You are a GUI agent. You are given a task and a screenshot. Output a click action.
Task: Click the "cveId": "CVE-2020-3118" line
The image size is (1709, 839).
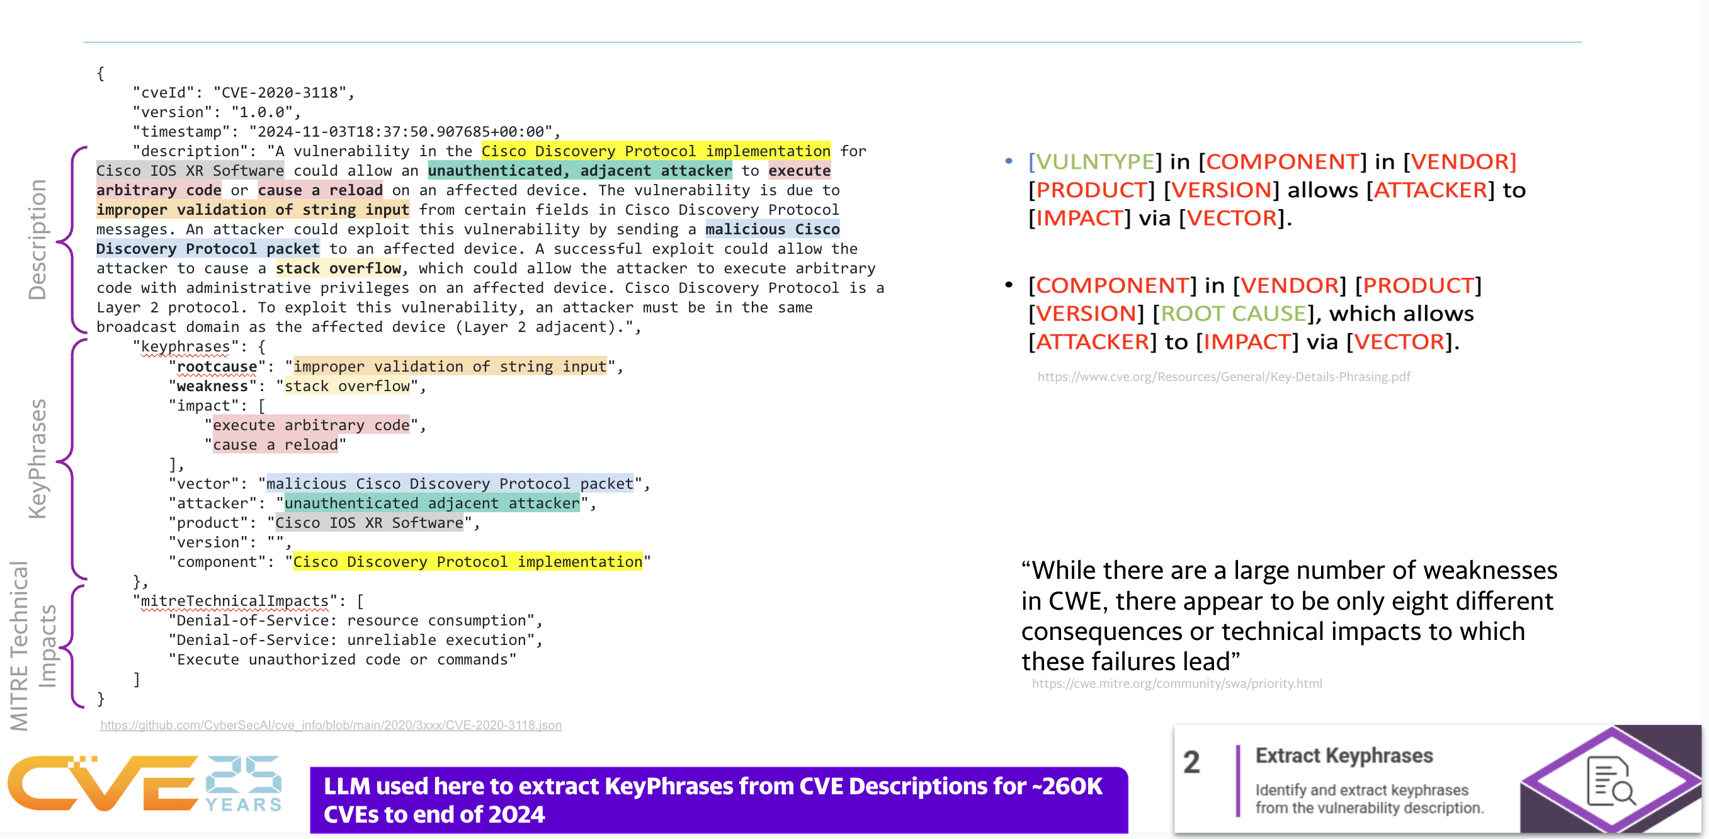point(244,92)
